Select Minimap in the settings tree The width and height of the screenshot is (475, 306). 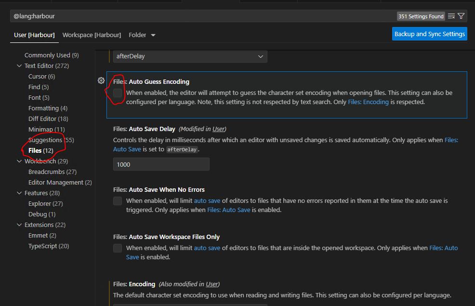[46, 130]
